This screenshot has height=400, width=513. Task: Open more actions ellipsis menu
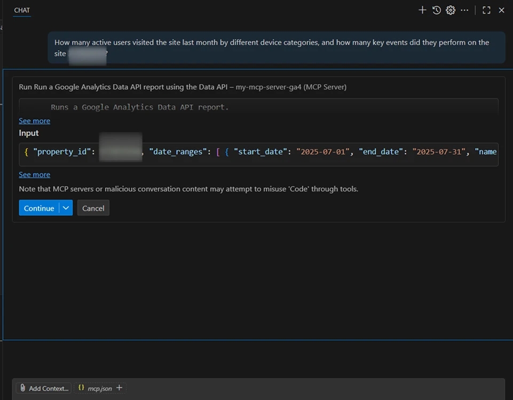[x=464, y=10]
